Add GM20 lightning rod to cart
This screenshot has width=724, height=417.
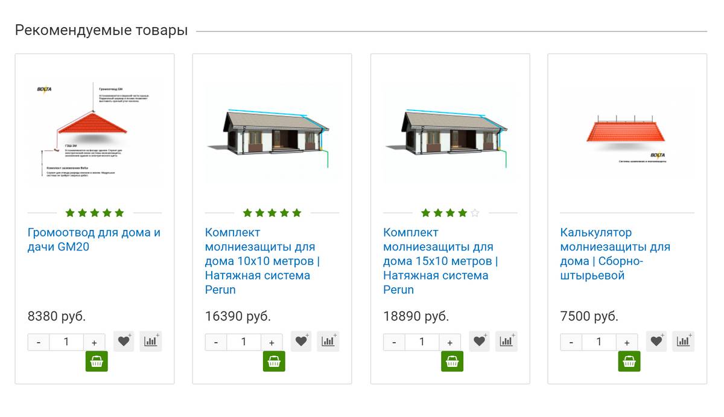click(97, 361)
